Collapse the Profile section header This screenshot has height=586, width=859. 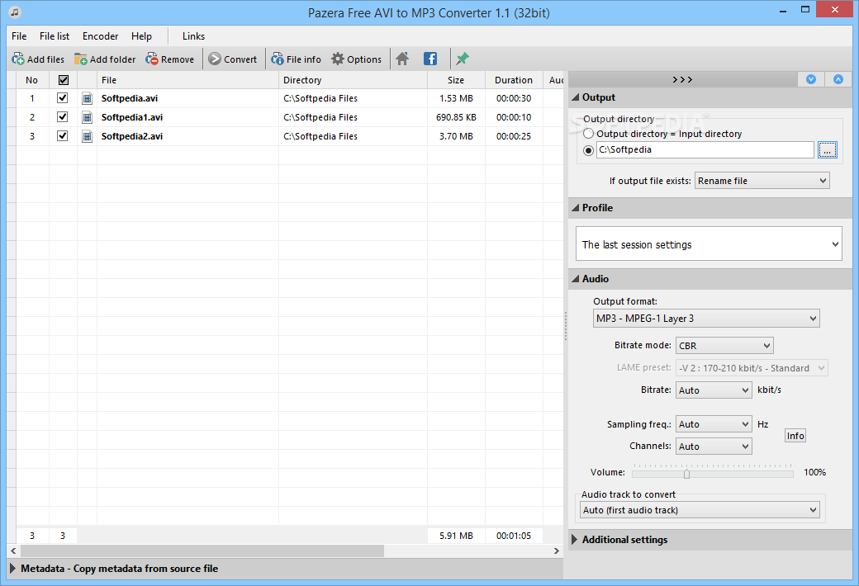710,207
